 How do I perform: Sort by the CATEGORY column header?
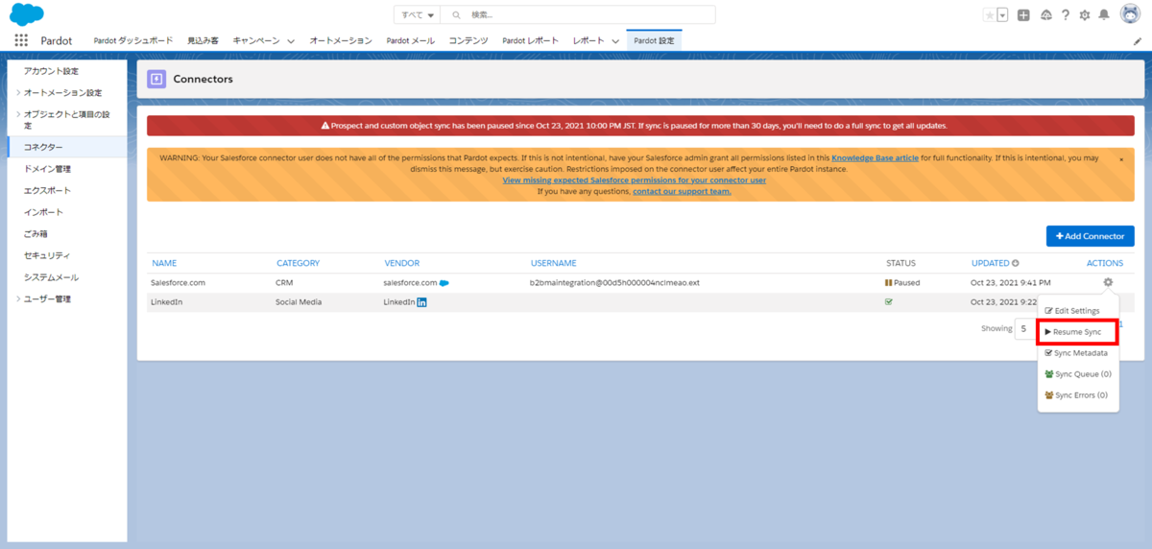(298, 263)
